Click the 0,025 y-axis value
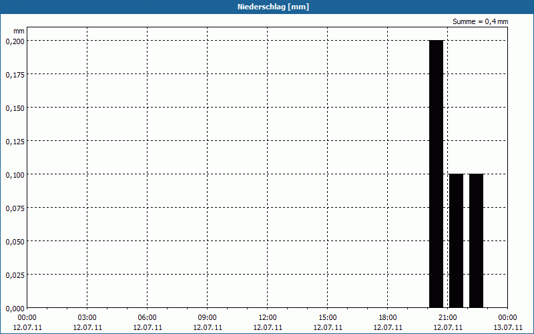534x334 pixels. [x=15, y=275]
